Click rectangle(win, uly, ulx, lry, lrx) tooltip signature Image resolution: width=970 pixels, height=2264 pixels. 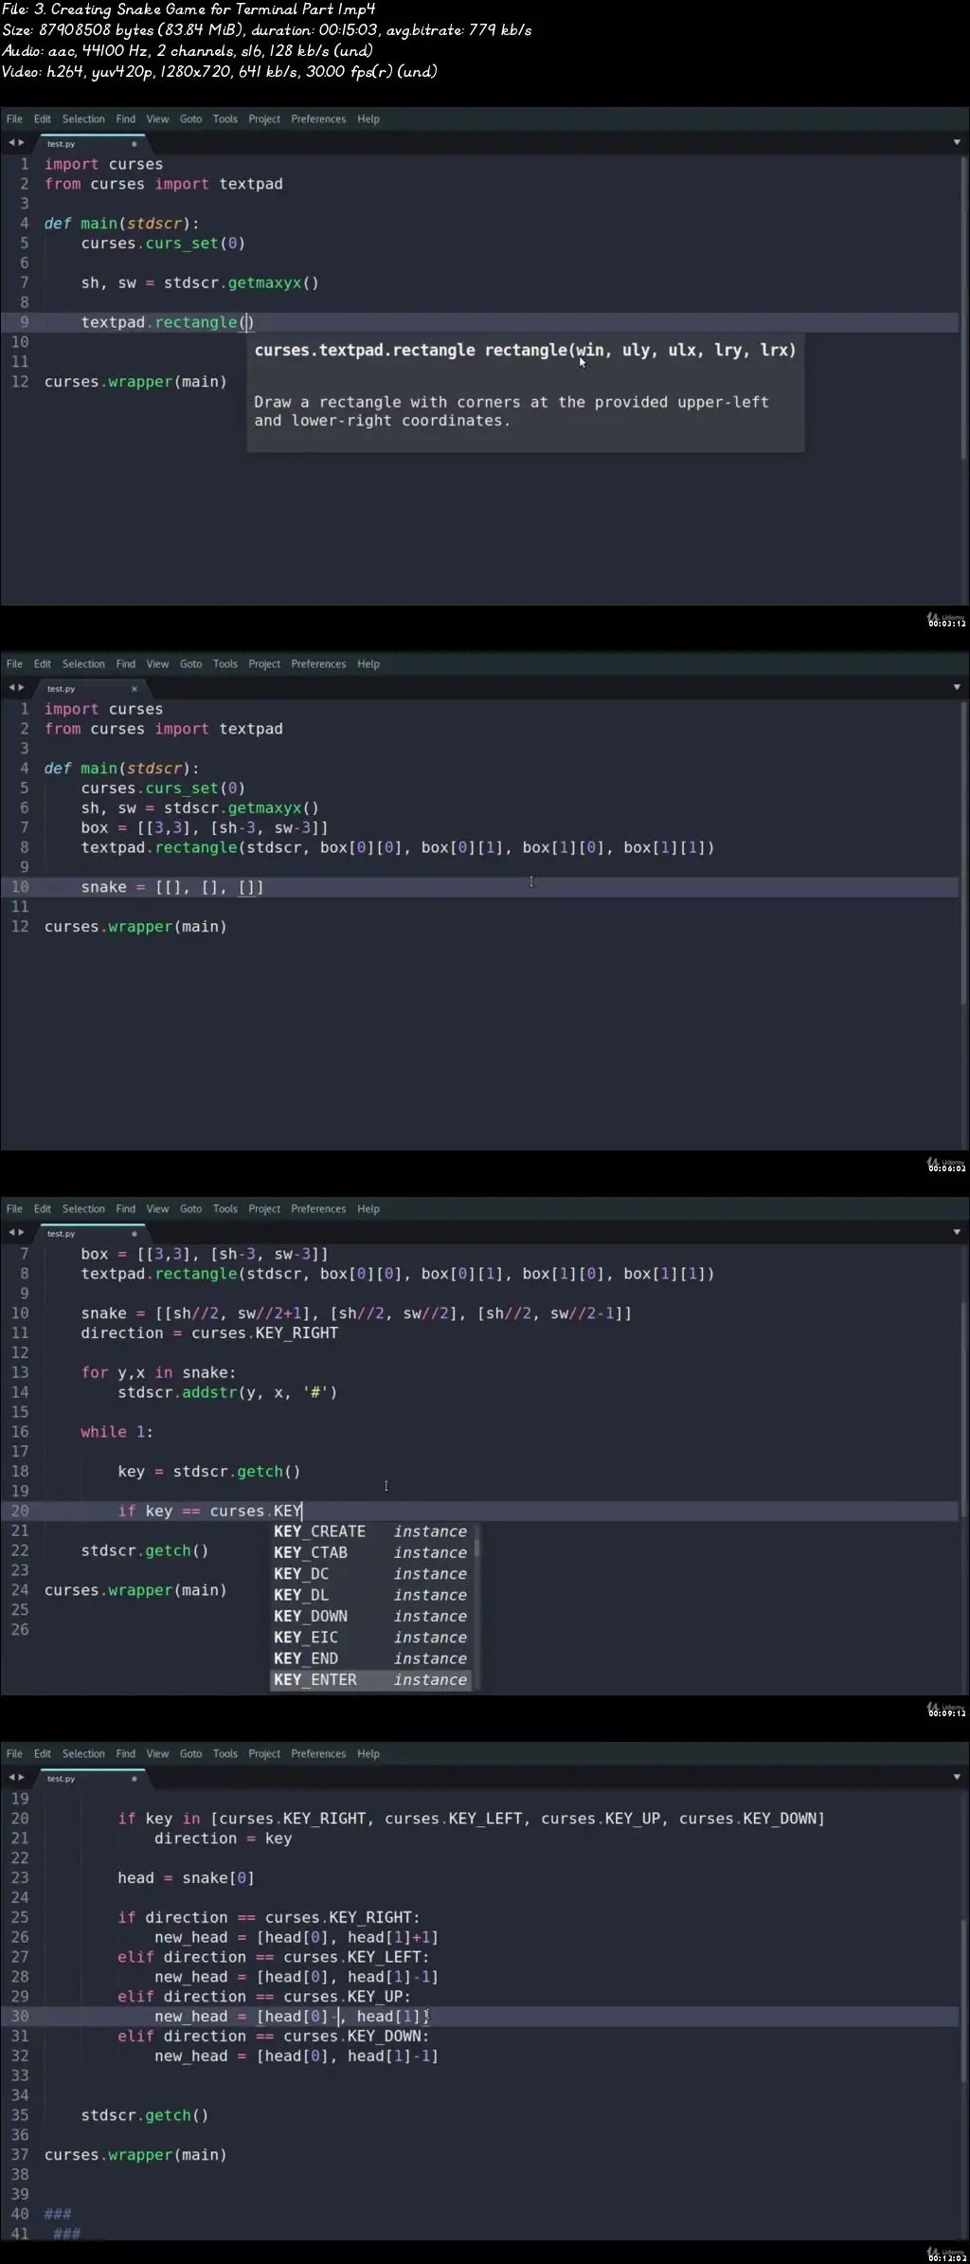(x=525, y=351)
